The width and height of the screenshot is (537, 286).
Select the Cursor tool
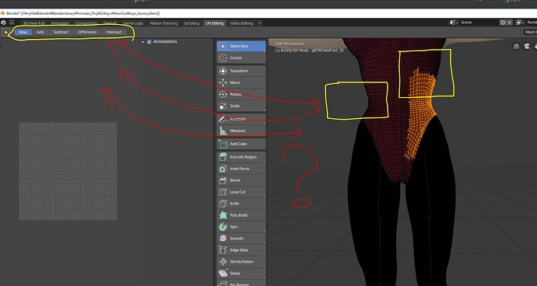(240, 58)
